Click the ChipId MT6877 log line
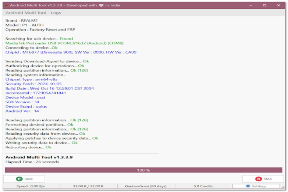 pos(71,52)
